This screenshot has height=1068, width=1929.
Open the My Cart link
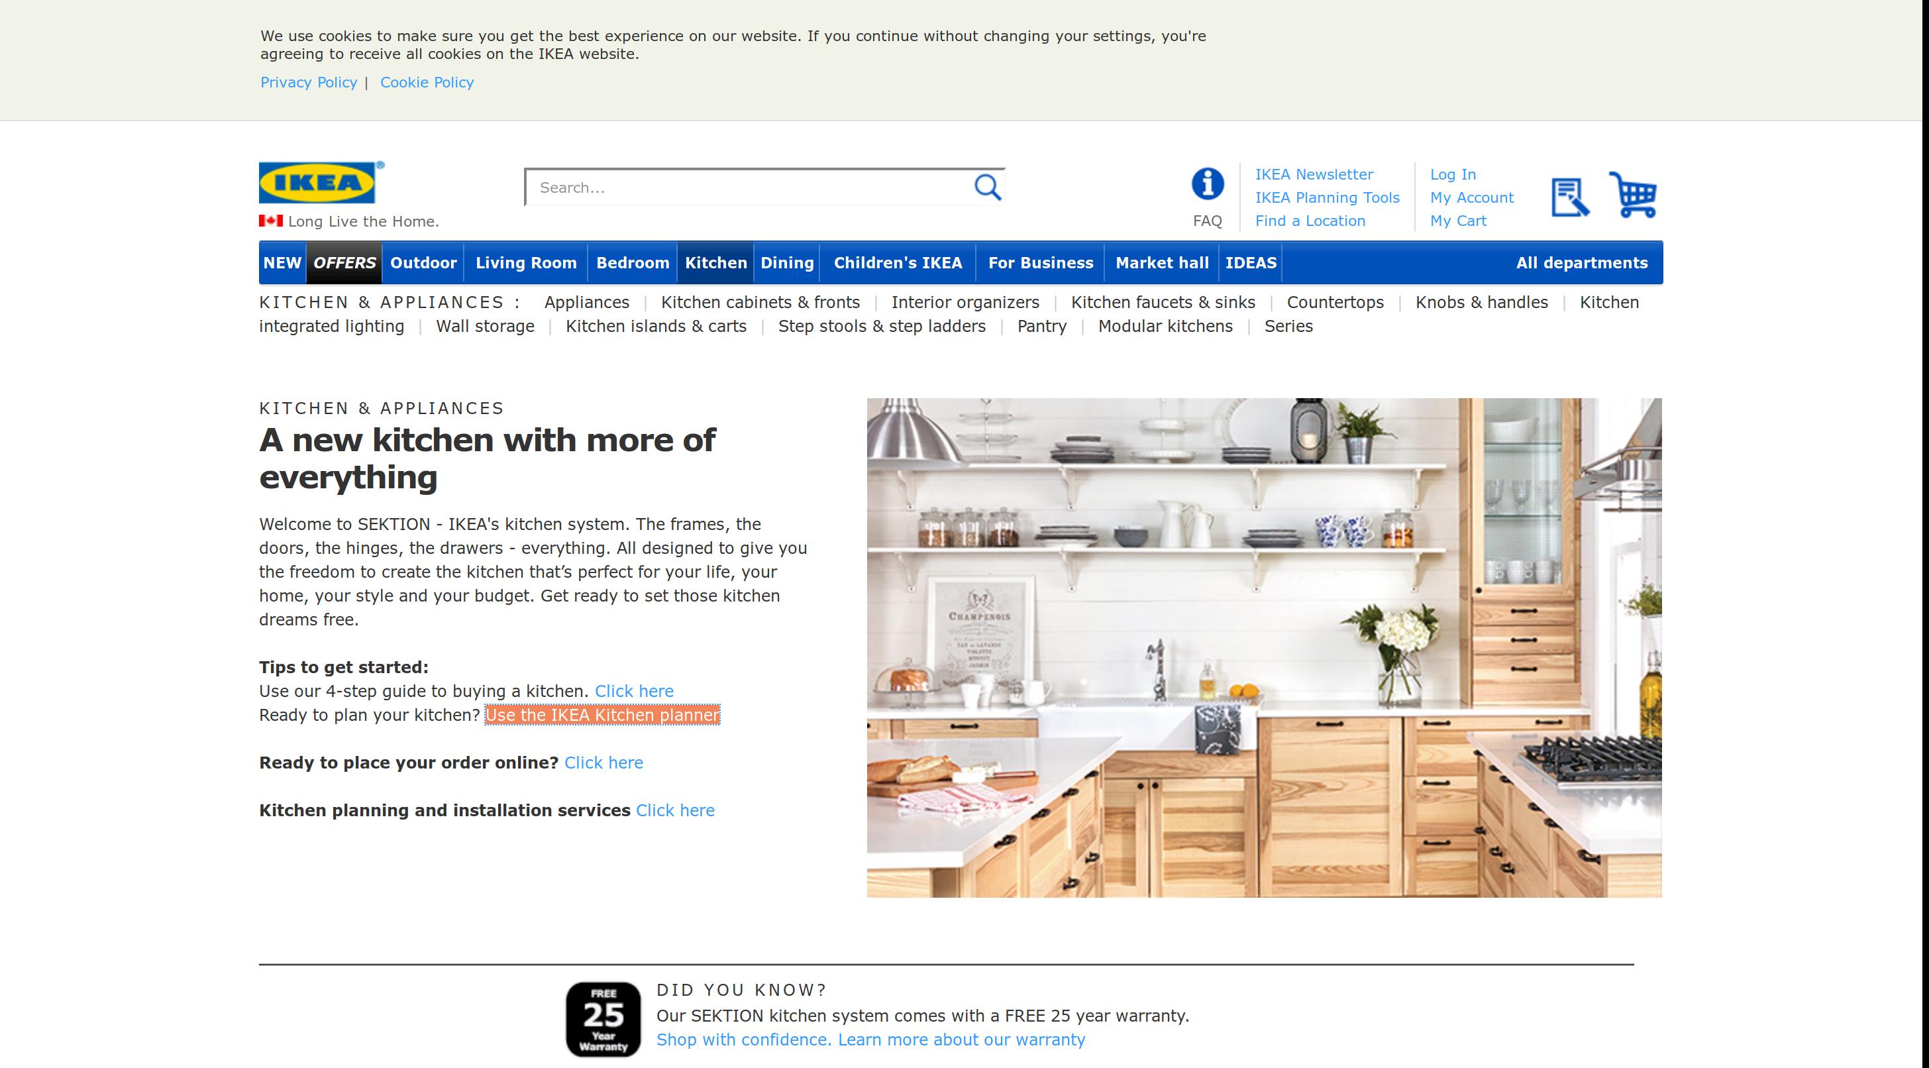pyautogui.click(x=1458, y=221)
